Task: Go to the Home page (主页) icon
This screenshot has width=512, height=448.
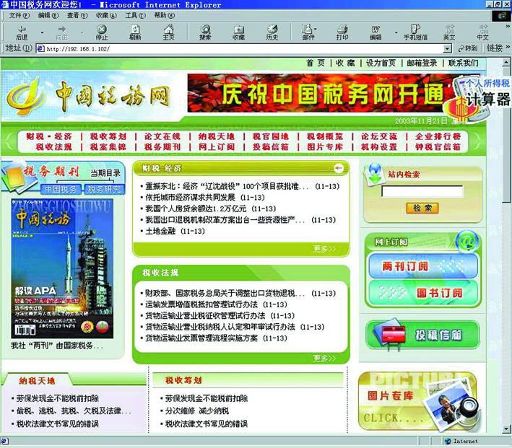Action: 168,32
